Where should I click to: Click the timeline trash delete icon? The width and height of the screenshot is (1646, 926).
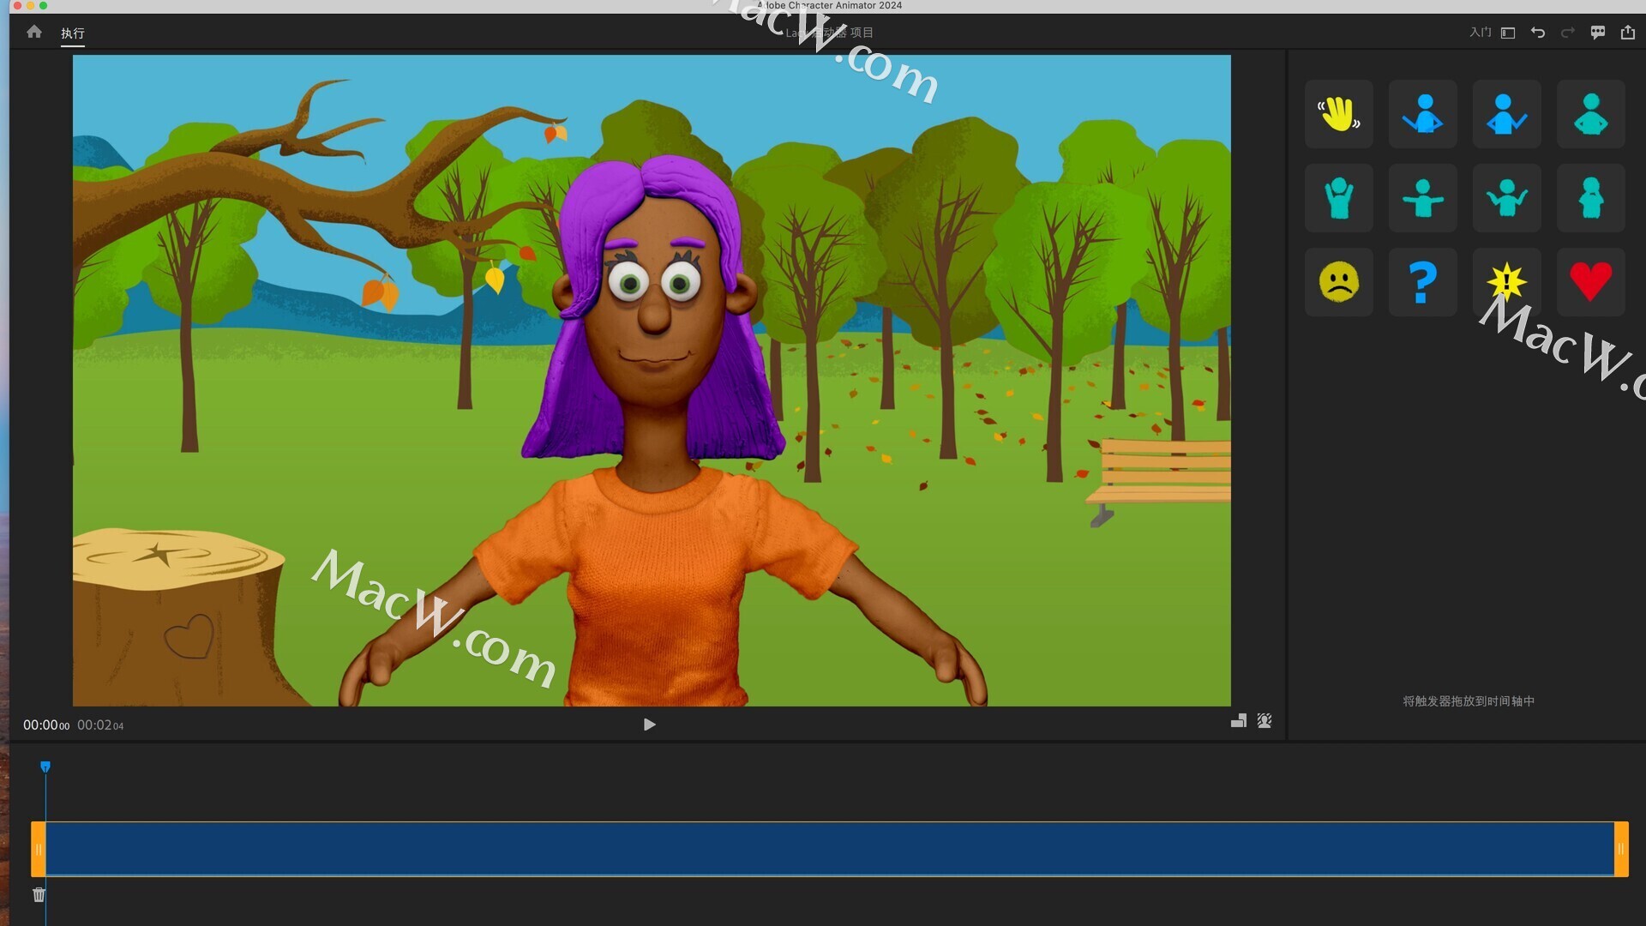pos(39,895)
